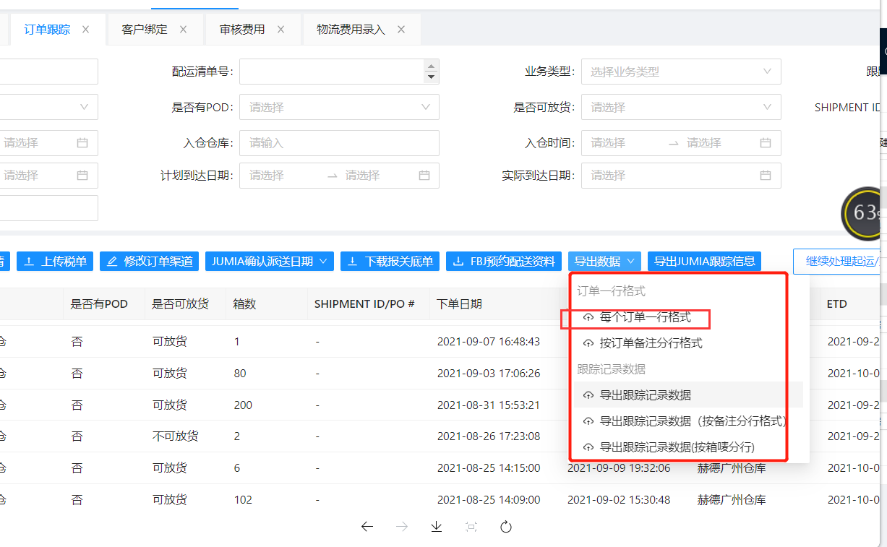Click the 下载报关底单 button
This screenshot has width=887, height=547.
tap(390, 262)
